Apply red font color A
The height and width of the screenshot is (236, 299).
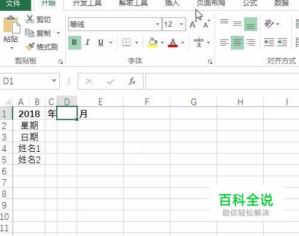coord(173,42)
